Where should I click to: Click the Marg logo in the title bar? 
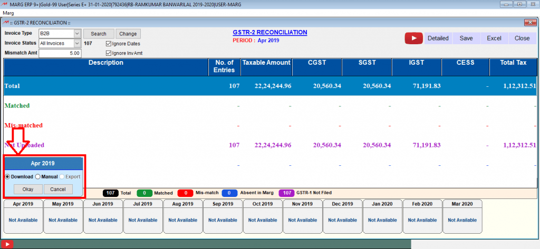pos(5,4)
